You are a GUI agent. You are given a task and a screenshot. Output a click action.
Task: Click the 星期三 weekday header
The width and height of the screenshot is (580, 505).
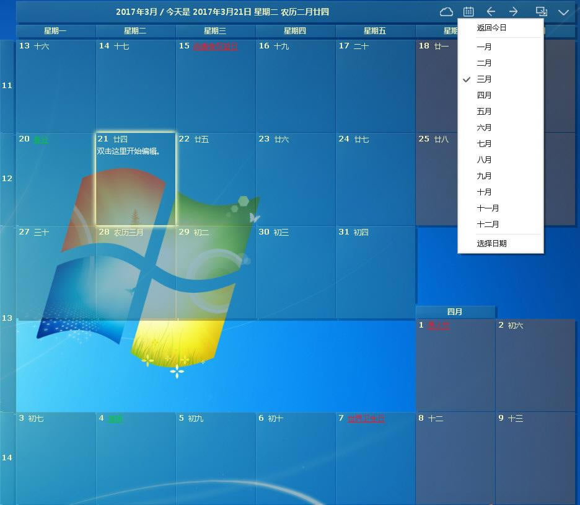[215, 31]
